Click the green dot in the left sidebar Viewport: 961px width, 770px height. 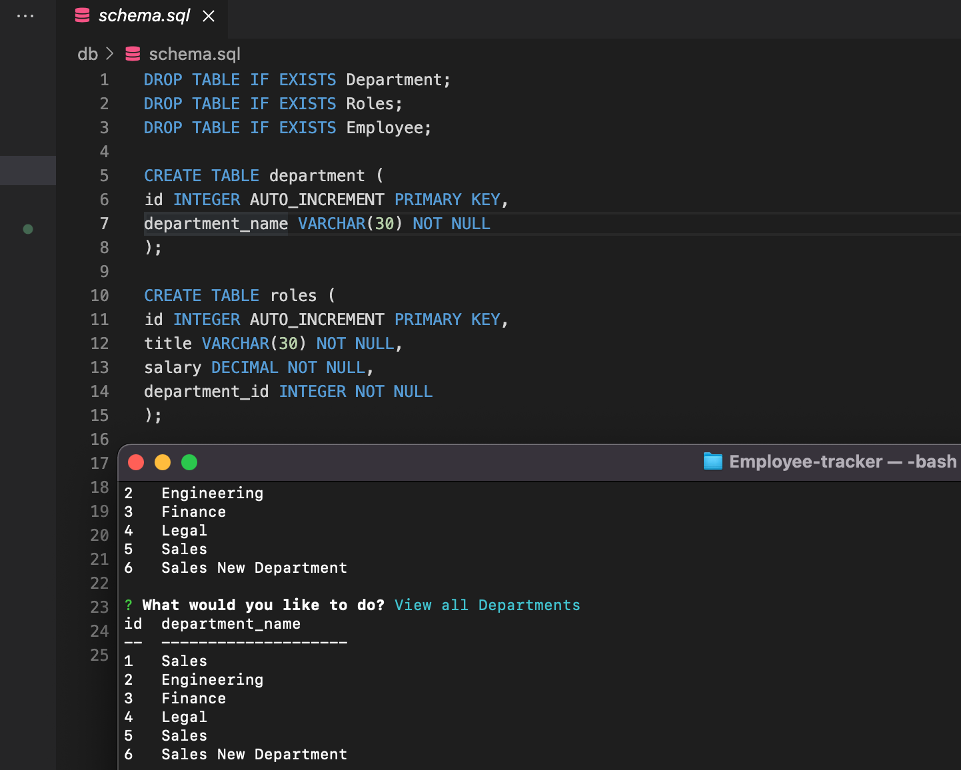coord(28,229)
